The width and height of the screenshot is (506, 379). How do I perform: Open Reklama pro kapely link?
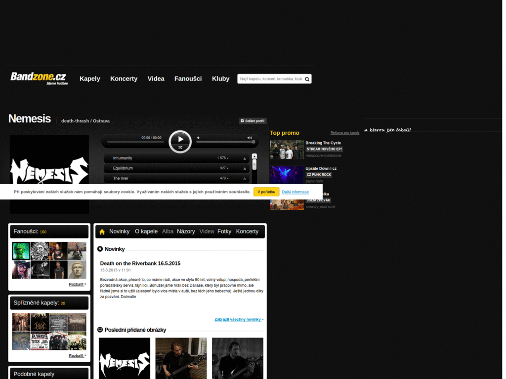(344, 133)
